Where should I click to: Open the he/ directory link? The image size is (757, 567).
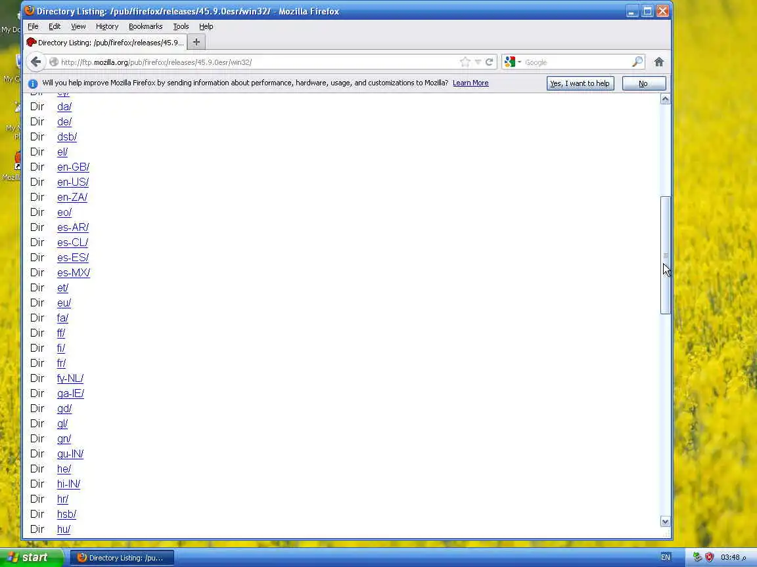[x=64, y=469]
